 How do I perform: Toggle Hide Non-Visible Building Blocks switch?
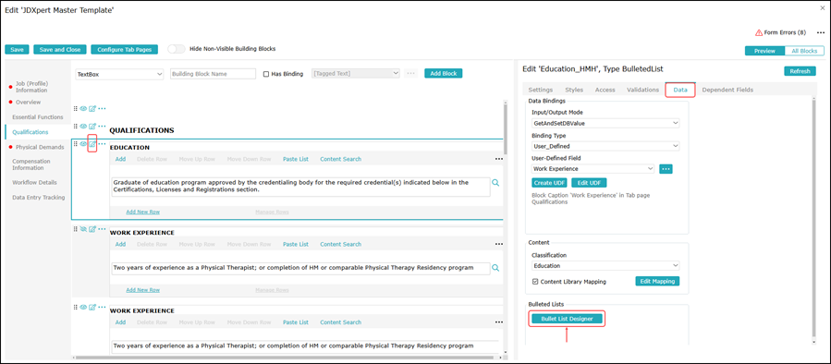pos(176,49)
